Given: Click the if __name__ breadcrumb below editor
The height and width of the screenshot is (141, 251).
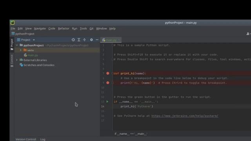Looking at the screenshot, I should [x=131, y=134].
